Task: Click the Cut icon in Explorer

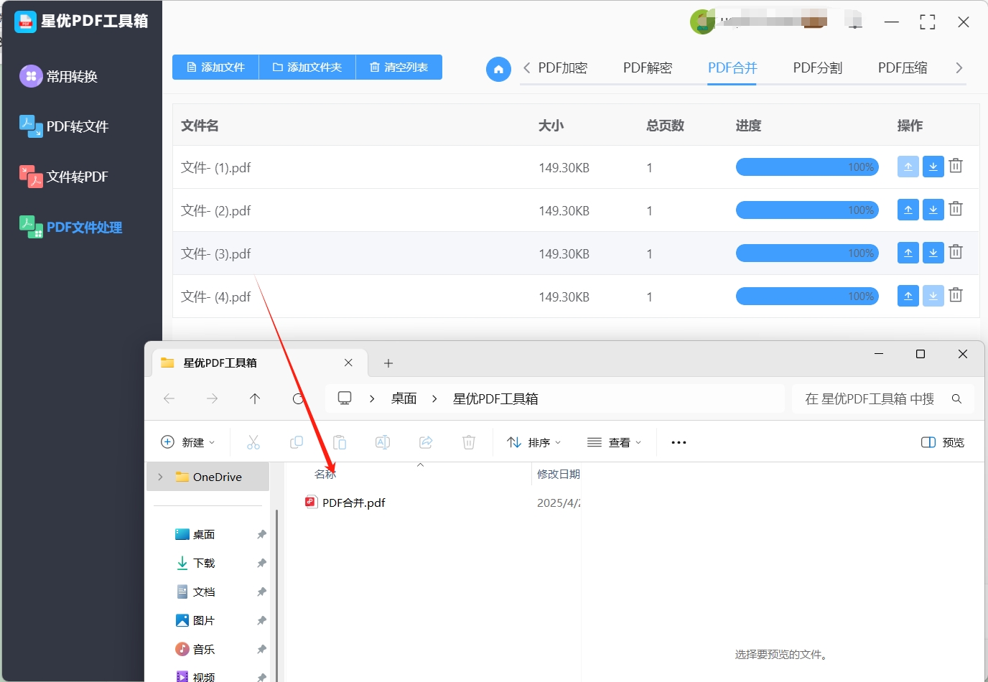Action: tap(253, 442)
